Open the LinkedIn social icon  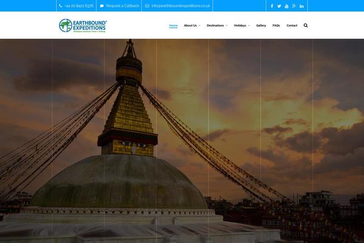(x=302, y=6)
